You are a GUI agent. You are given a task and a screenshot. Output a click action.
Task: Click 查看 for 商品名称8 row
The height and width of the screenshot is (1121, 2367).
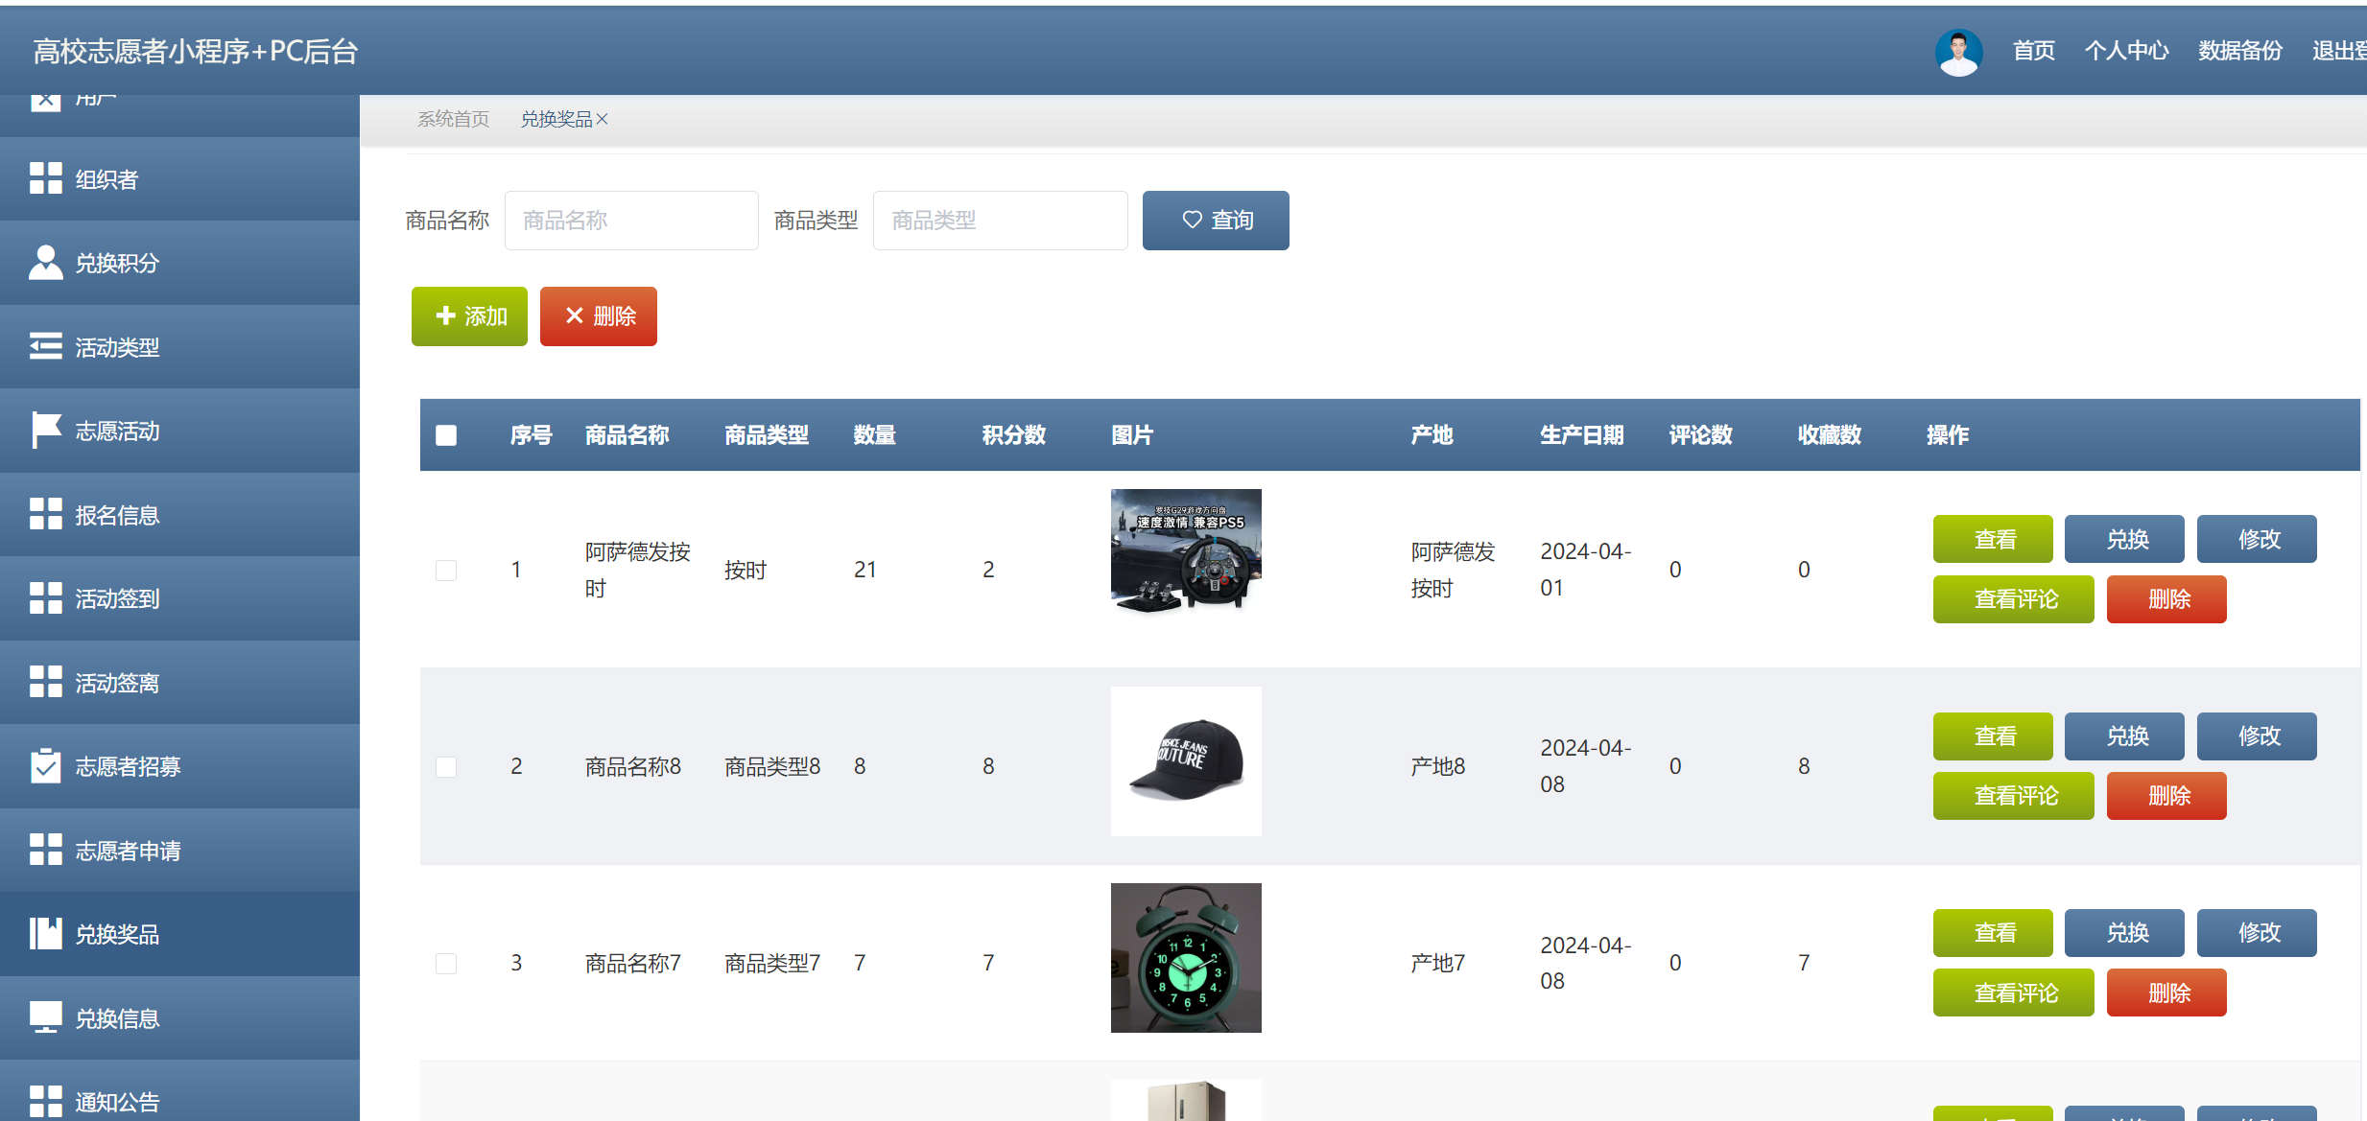1993,736
